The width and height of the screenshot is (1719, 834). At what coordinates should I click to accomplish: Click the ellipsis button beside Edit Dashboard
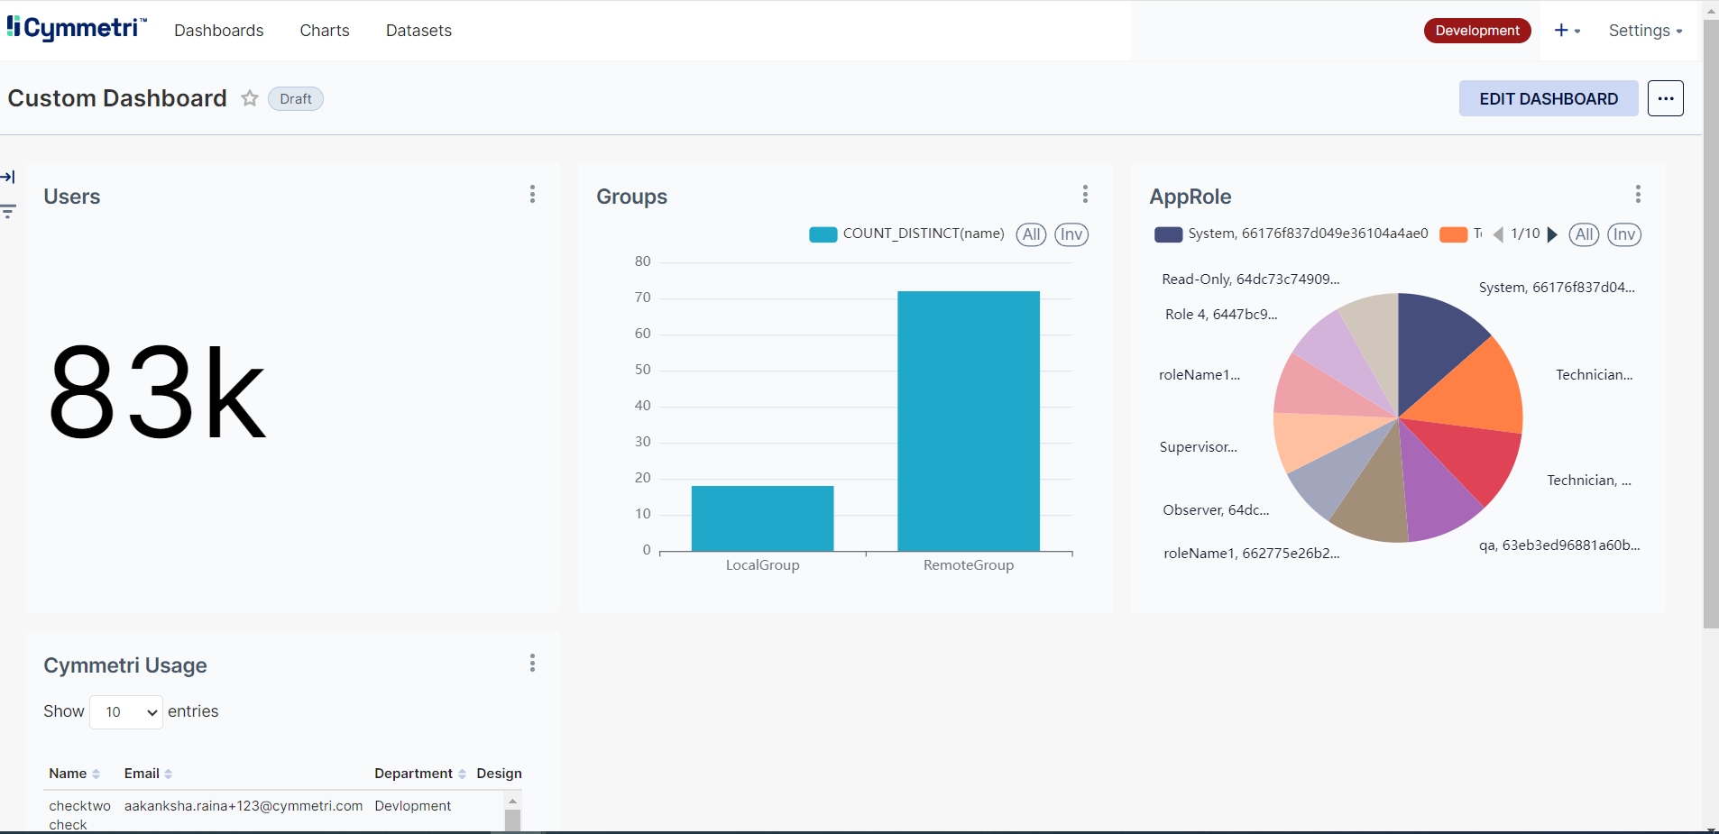point(1665,98)
